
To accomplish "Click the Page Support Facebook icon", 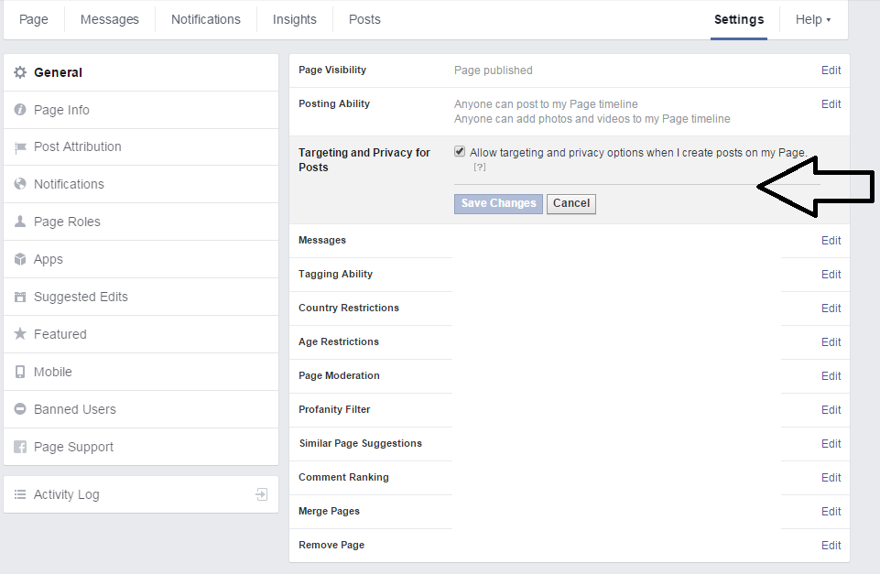I will (20, 447).
